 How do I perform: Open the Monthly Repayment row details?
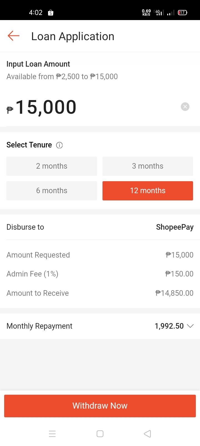(100, 326)
